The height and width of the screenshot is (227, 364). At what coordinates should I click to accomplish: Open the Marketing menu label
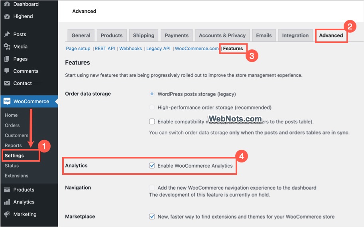click(x=25, y=214)
